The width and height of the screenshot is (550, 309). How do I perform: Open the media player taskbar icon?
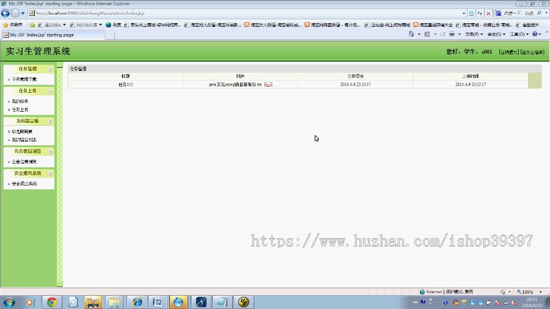pos(30,302)
